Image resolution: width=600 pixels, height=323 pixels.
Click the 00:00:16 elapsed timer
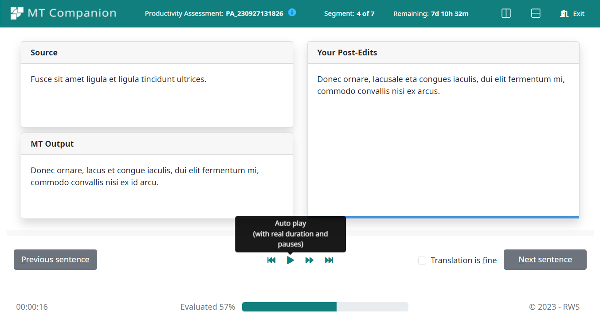[32, 307]
